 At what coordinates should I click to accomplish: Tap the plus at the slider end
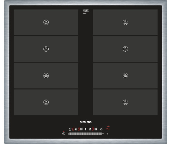click(103, 134)
